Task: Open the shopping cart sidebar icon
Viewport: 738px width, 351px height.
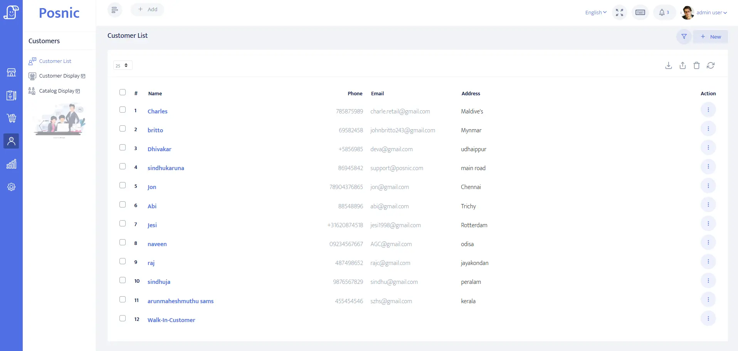Action: pyautogui.click(x=11, y=118)
